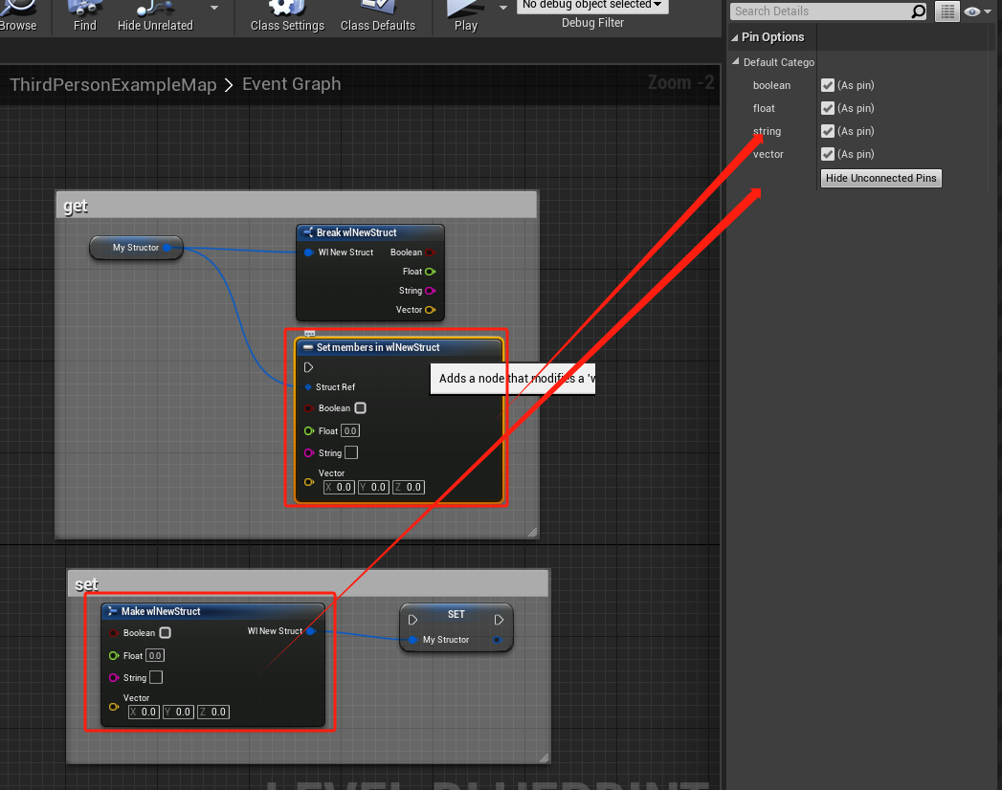Click the Search Details input field
The width and height of the screenshot is (1002, 790).
tap(820, 11)
